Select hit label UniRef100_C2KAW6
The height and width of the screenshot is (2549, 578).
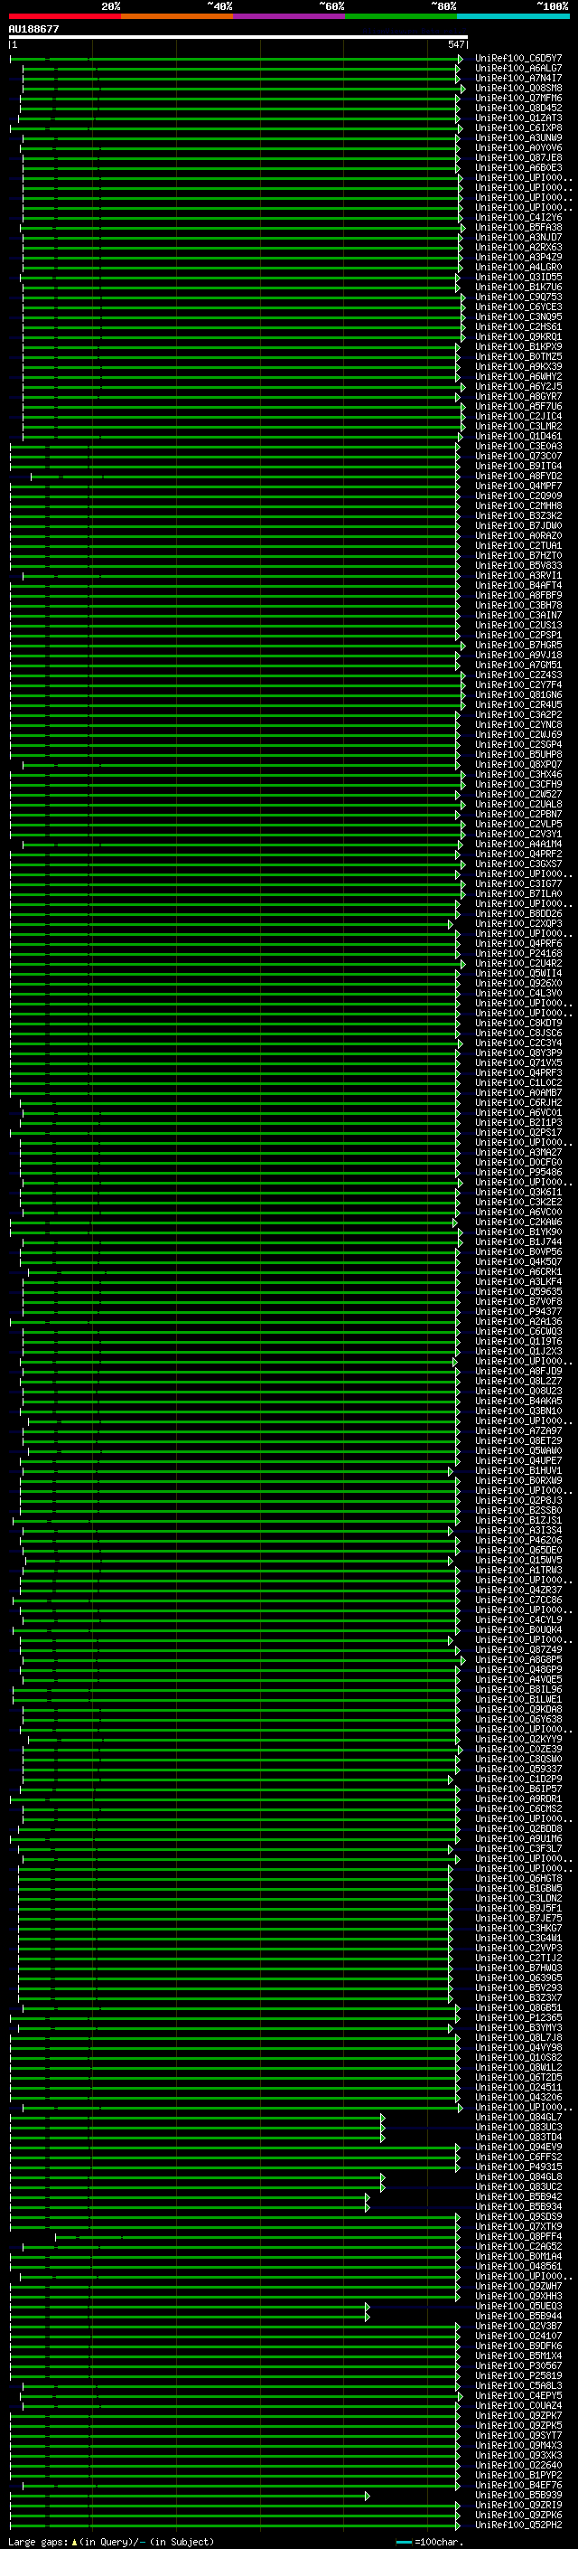click(x=517, y=1223)
